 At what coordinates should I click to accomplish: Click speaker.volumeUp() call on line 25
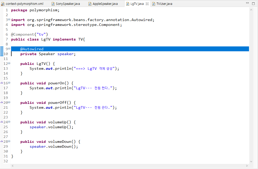tap(51, 127)
